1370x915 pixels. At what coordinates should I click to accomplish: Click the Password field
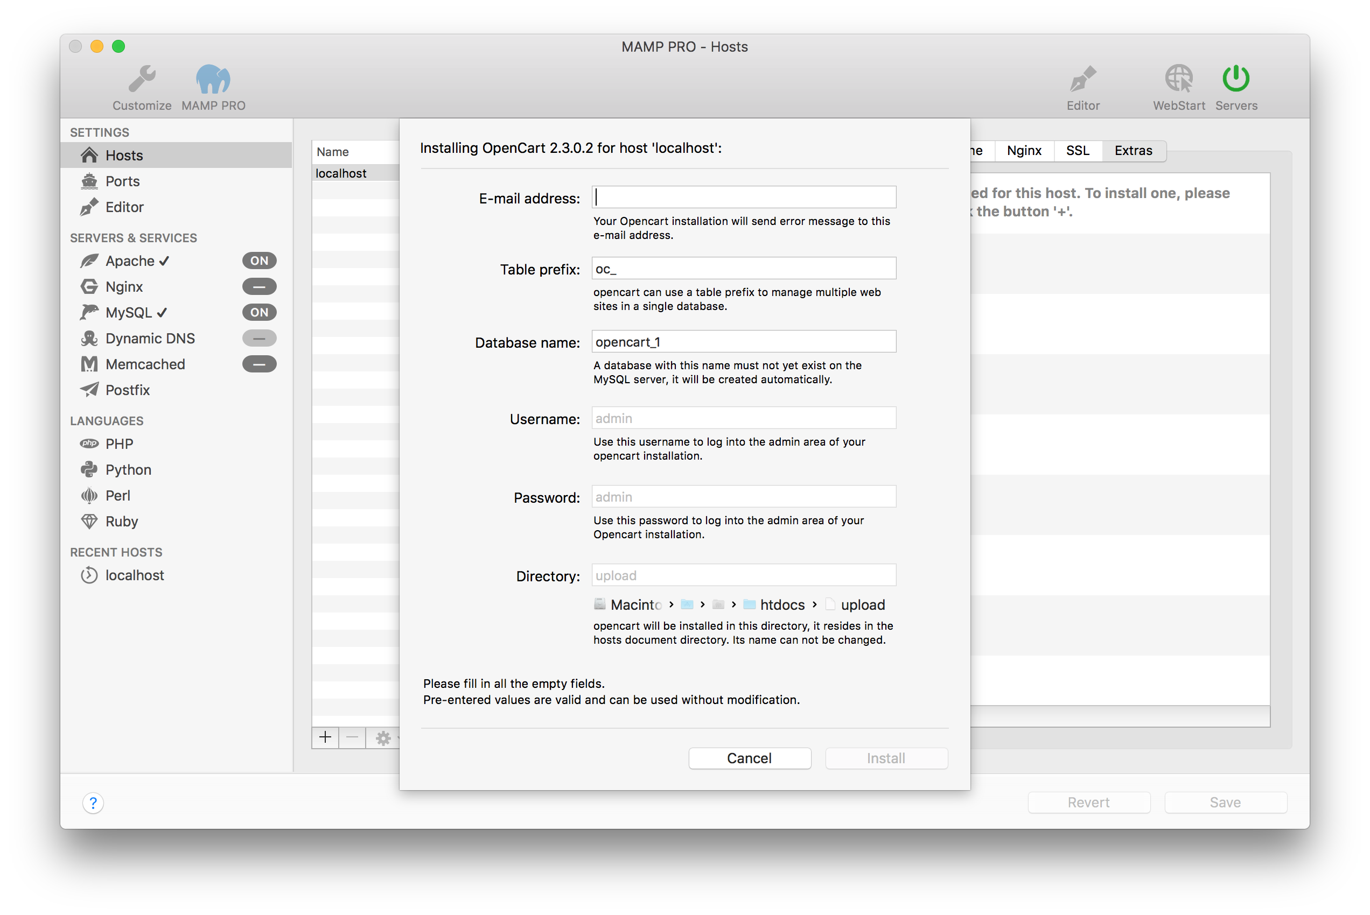pyautogui.click(x=744, y=497)
